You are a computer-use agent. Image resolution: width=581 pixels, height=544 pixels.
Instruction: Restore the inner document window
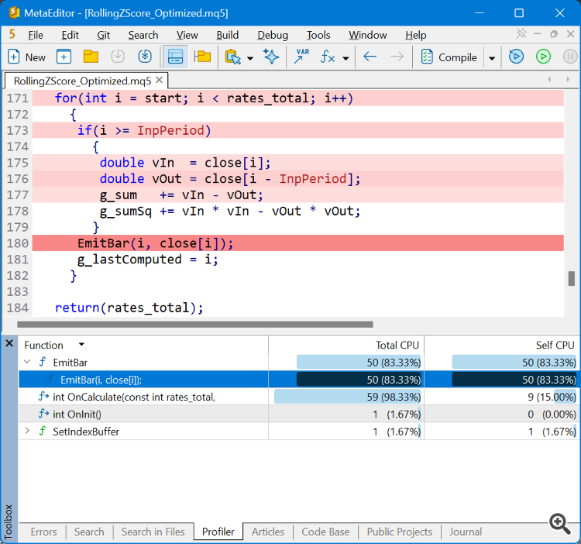(x=554, y=34)
